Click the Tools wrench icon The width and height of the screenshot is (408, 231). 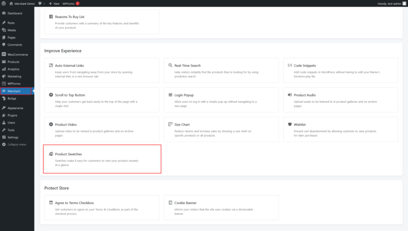(4, 130)
